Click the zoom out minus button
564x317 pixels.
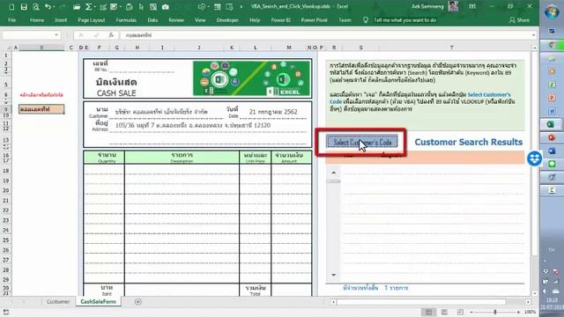[x=471, y=312]
